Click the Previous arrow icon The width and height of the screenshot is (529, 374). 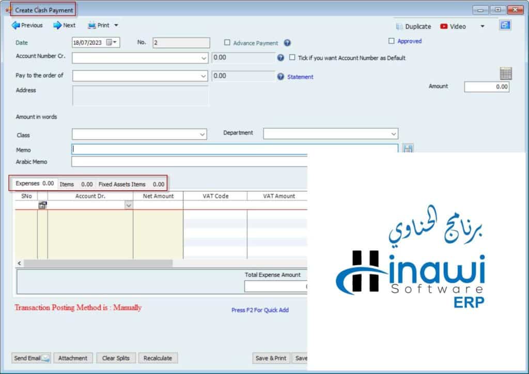coord(15,25)
